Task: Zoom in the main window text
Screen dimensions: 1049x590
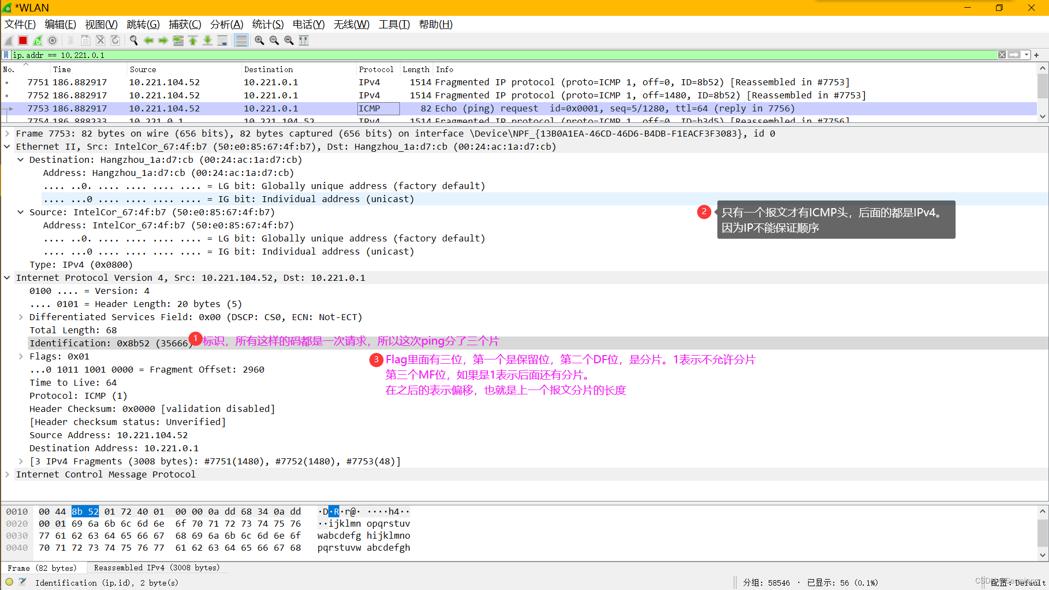Action: coord(260,40)
